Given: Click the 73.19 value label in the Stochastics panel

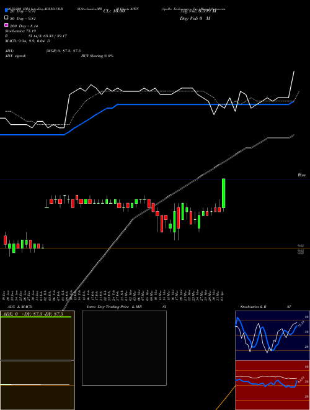Looking at the screenshot, I should click(x=301, y=324).
